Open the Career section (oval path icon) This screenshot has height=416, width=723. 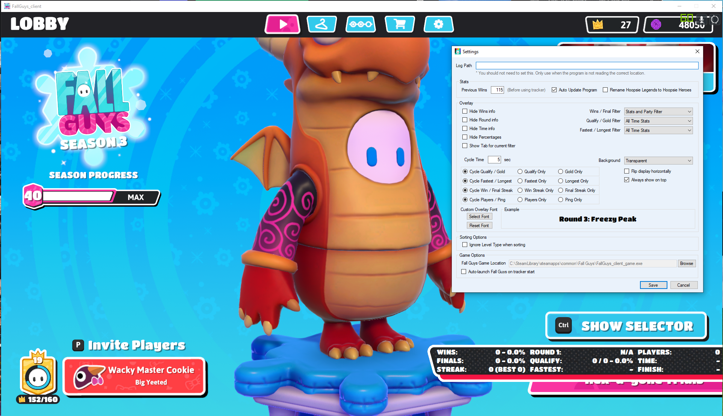(360, 24)
